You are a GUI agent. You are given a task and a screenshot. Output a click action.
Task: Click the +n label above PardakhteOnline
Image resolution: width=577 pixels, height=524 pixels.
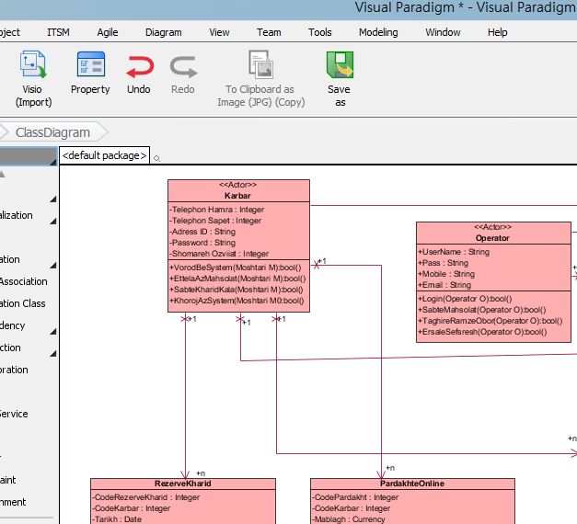pos(390,468)
